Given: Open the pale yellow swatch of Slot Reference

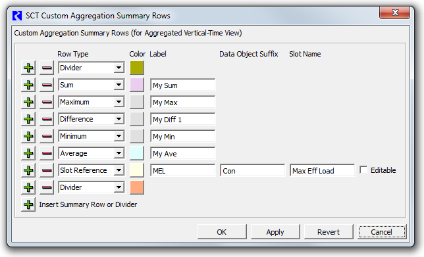Looking at the screenshot, I should coord(137,170).
